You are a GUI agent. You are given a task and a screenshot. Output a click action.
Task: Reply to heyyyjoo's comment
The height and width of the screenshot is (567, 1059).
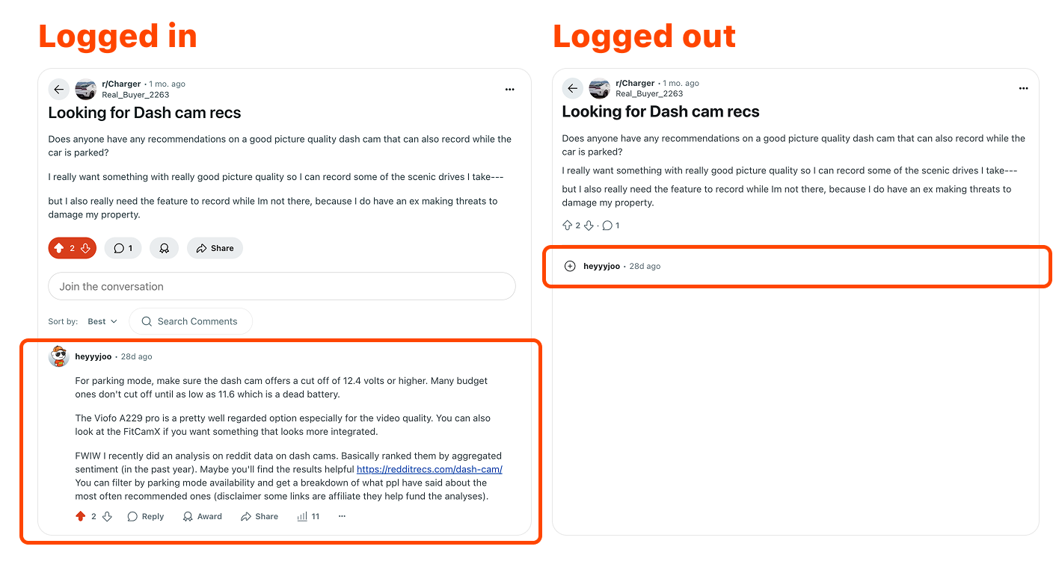pos(145,515)
